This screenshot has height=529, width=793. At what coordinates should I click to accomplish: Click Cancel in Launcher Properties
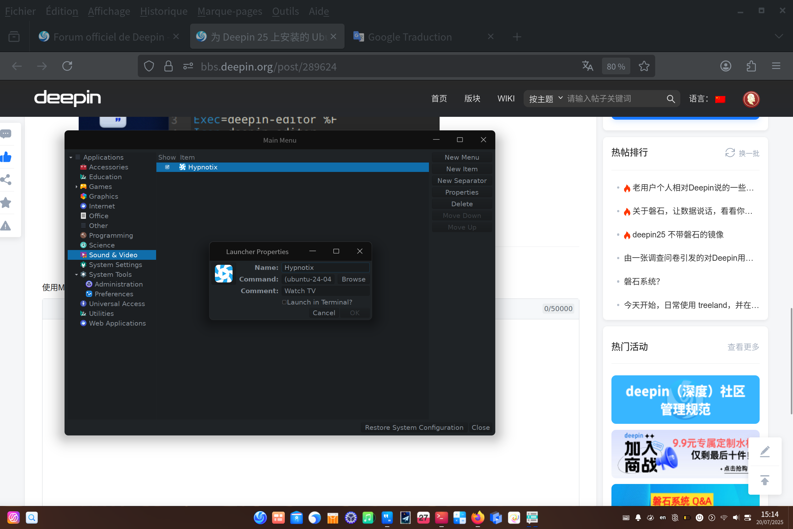[324, 313]
